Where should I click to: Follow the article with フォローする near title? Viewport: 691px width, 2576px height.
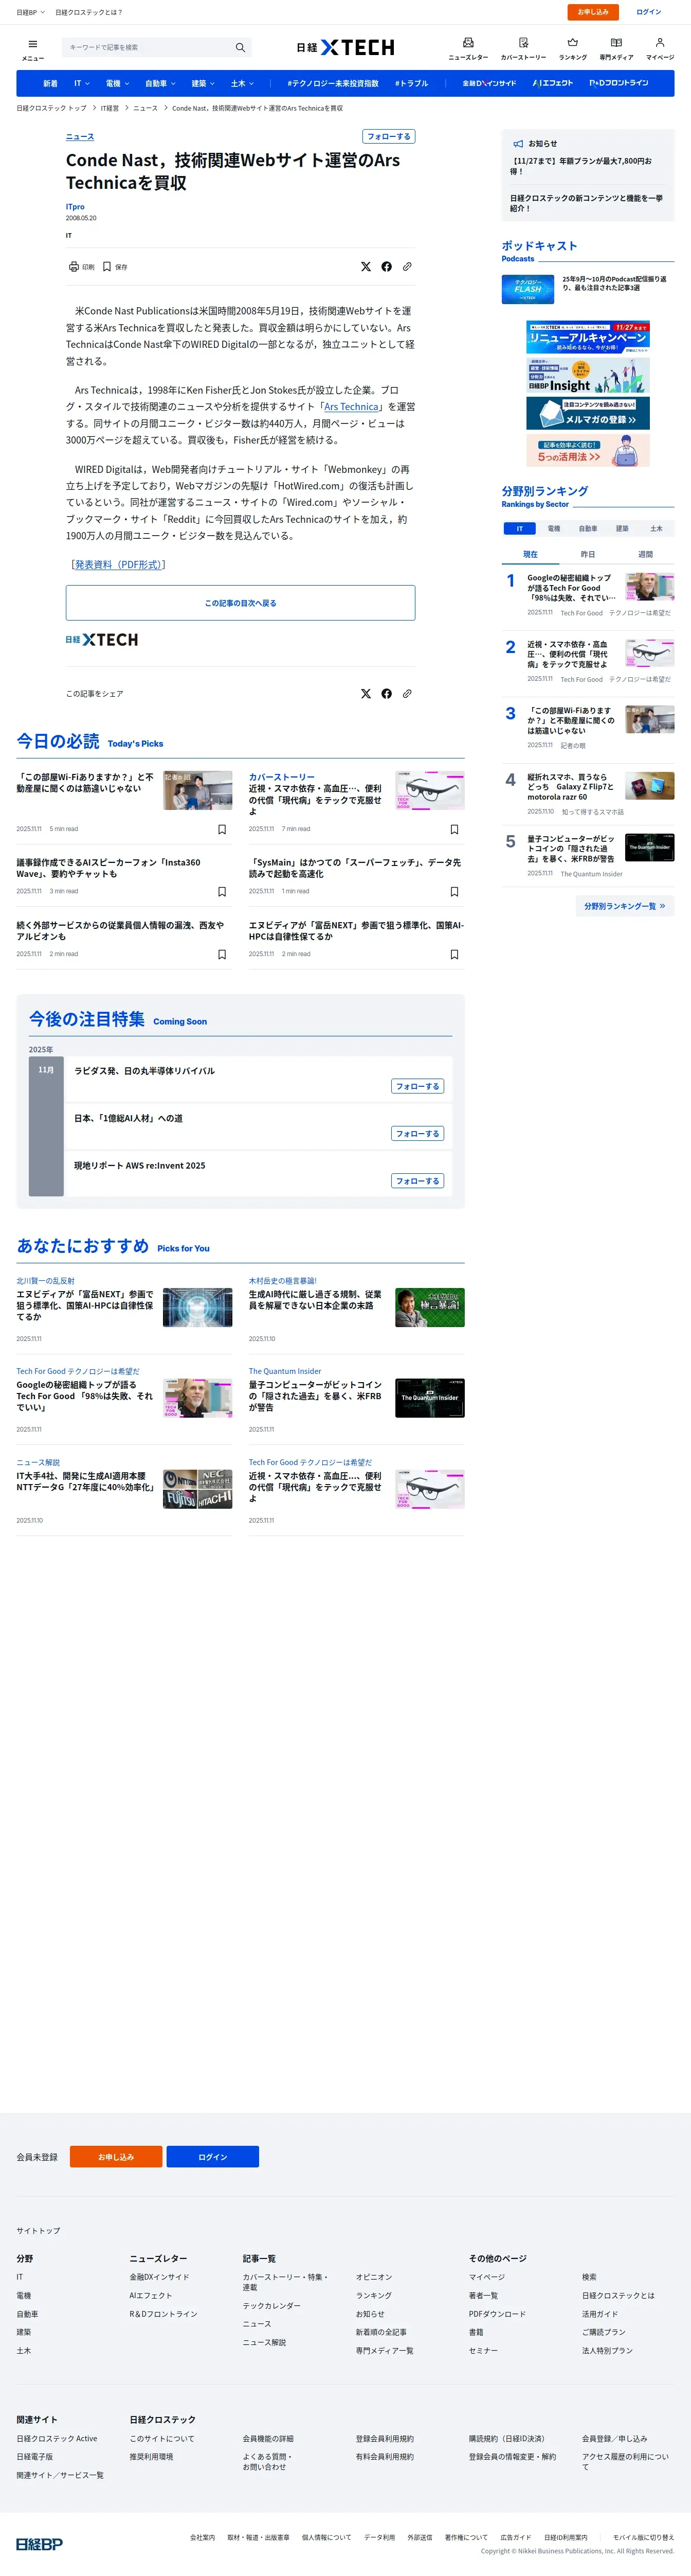click(389, 136)
